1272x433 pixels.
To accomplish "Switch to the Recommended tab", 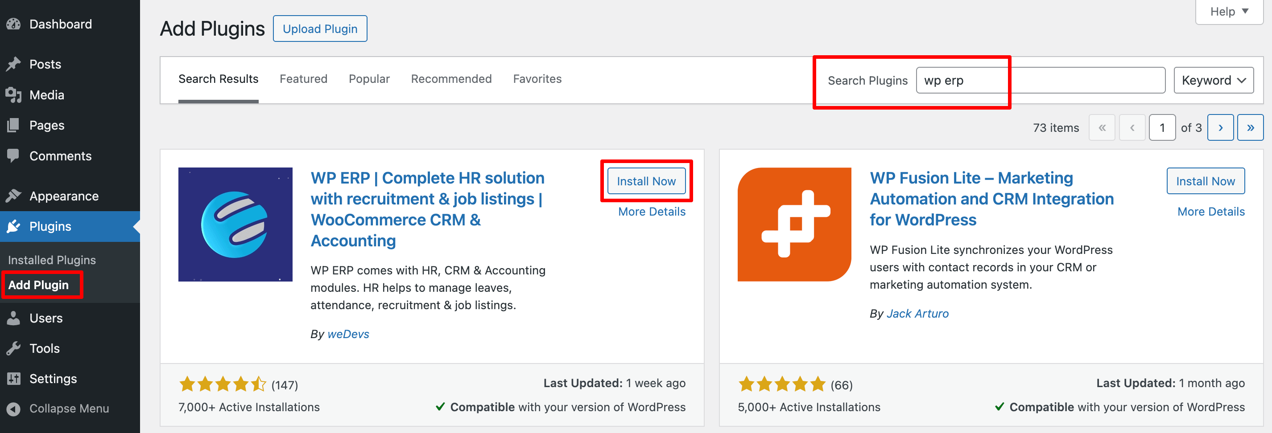I will [451, 79].
